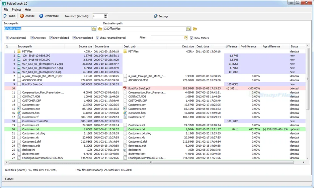Sort by Source path column header

(41, 46)
